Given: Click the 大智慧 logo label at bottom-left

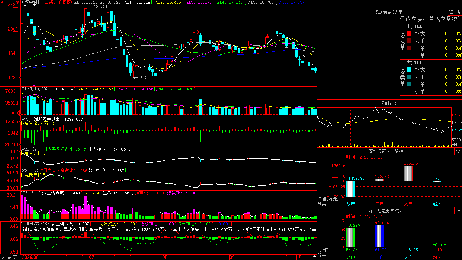Looking at the screenshot, I should tap(9, 257).
